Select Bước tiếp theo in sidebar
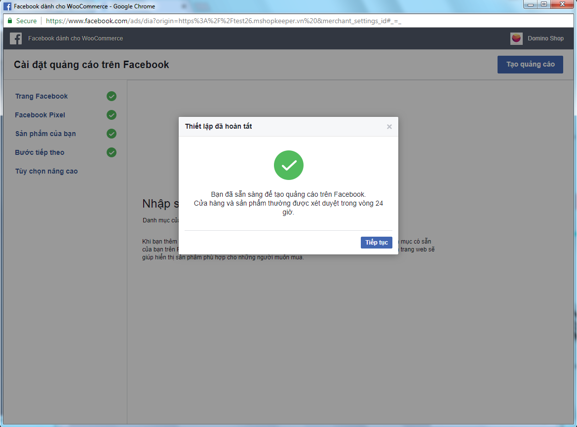 point(39,152)
